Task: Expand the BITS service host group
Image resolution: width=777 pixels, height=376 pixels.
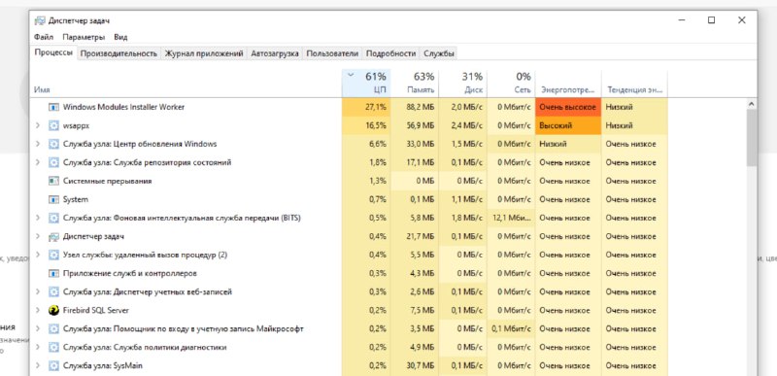Action: point(38,218)
